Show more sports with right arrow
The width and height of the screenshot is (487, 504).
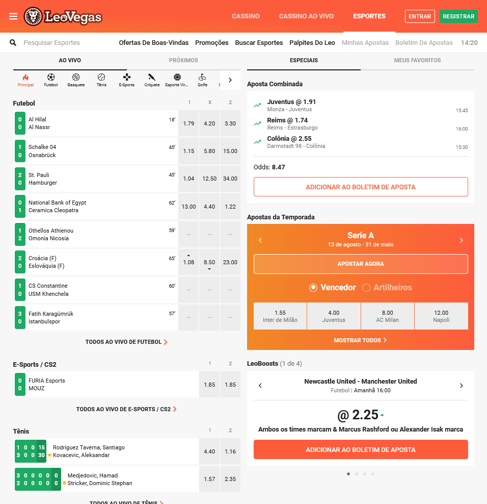[x=230, y=80]
